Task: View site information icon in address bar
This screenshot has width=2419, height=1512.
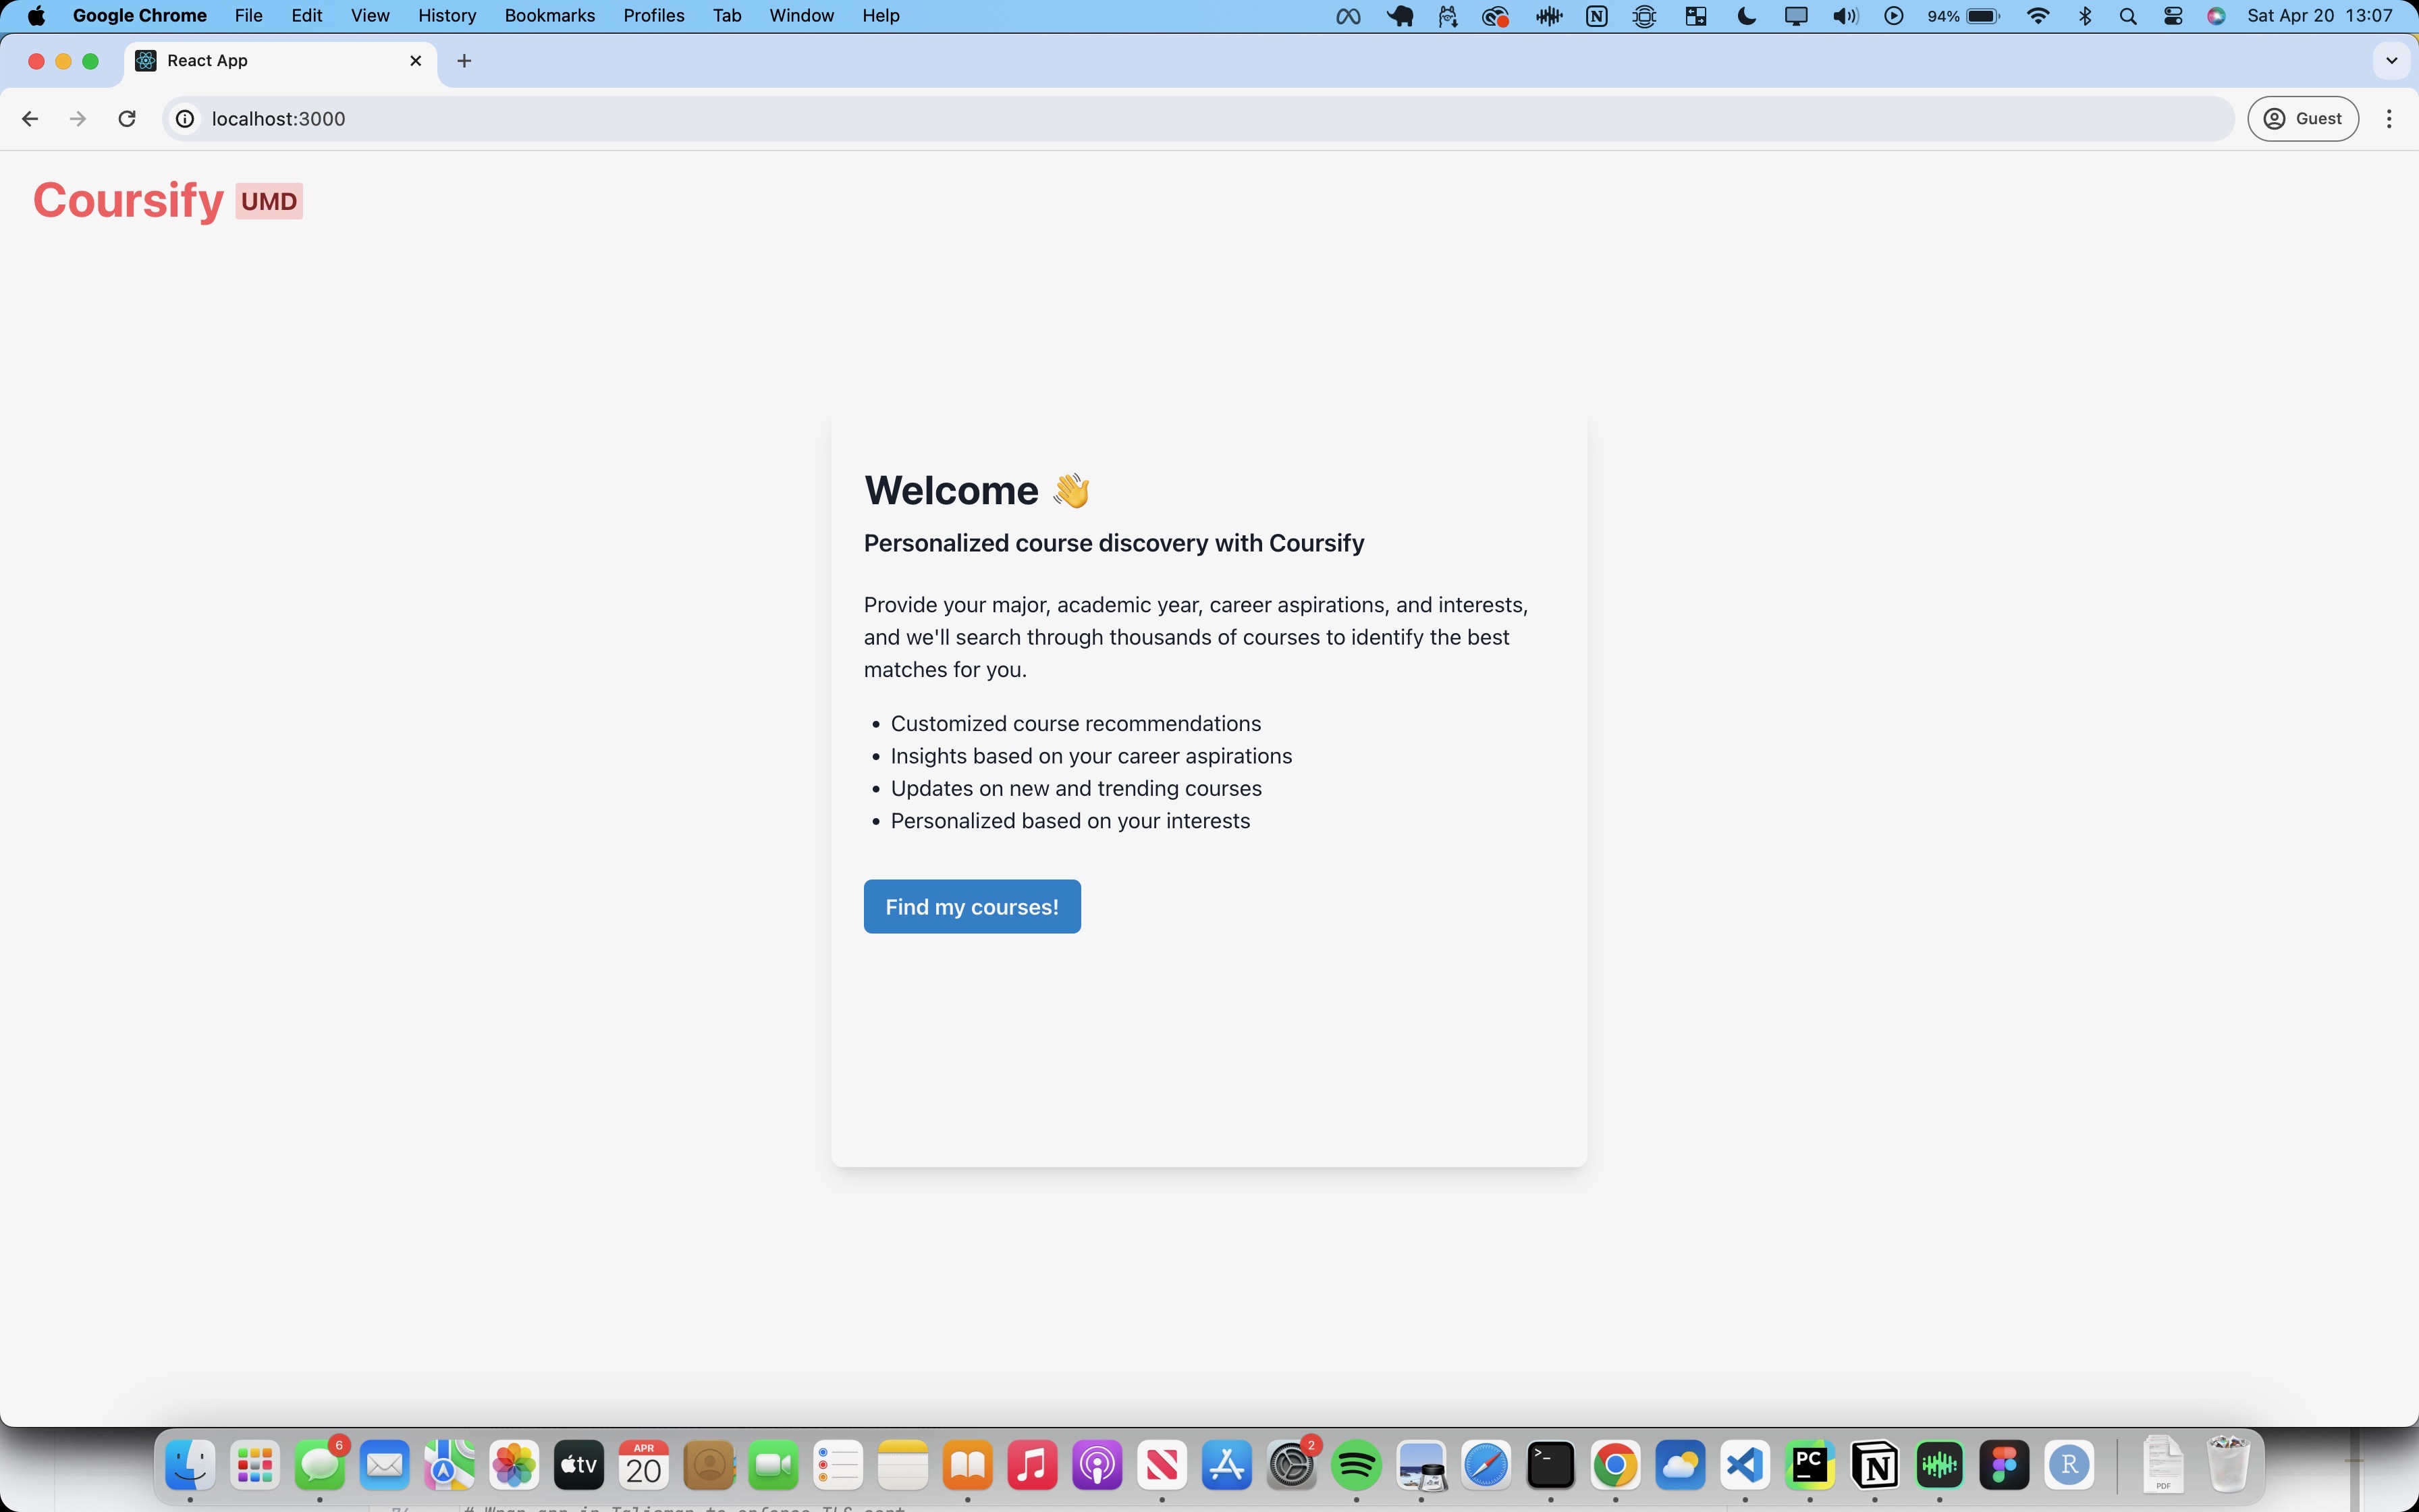Action: [x=185, y=119]
